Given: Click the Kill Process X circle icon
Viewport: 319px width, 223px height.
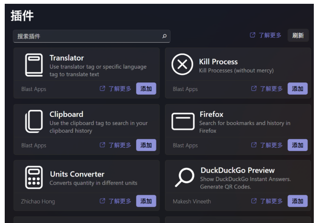Looking at the screenshot, I should pyautogui.click(x=182, y=64).
